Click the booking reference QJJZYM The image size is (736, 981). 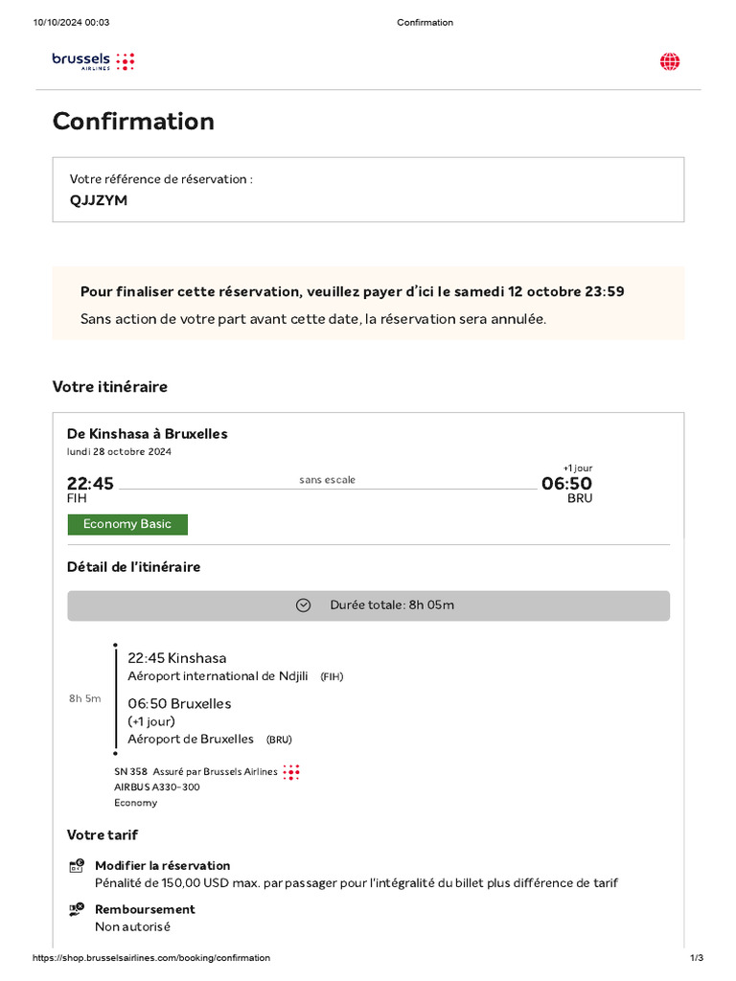[99, 200]
